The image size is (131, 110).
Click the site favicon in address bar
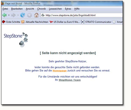click(43, 15)
